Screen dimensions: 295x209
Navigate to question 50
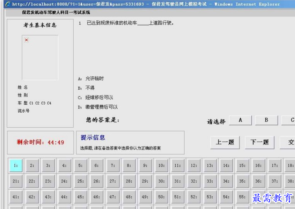[161, 197]
